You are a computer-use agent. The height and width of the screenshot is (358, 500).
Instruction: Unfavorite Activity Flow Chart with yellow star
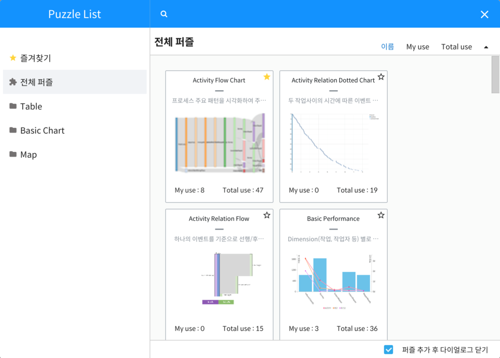point(267,77)
